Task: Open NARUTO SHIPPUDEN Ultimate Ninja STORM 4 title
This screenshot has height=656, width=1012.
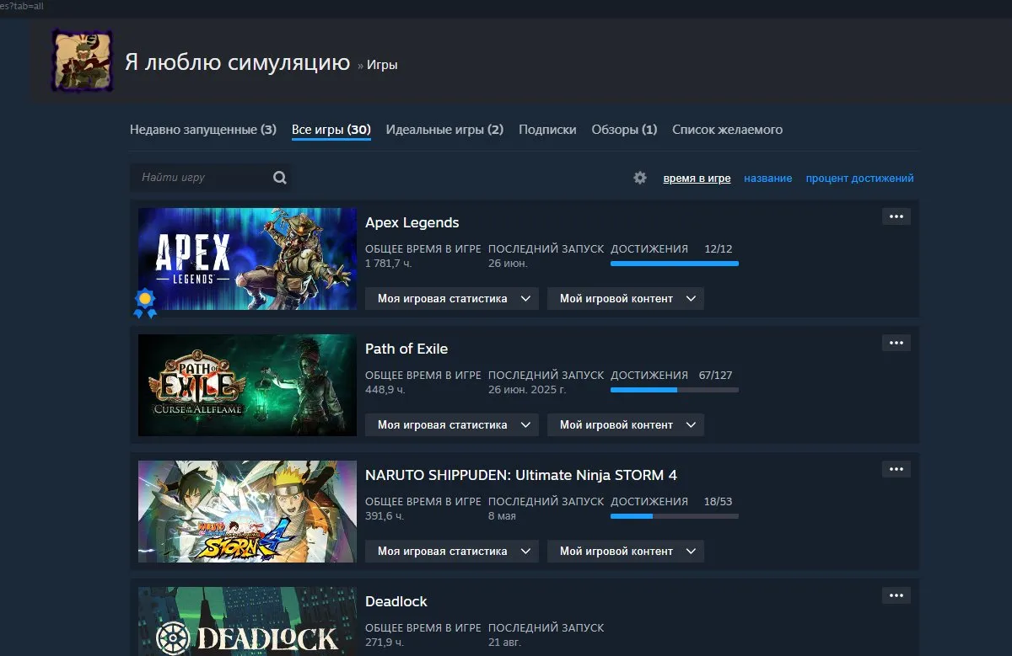Action: (x=521, y=475)
